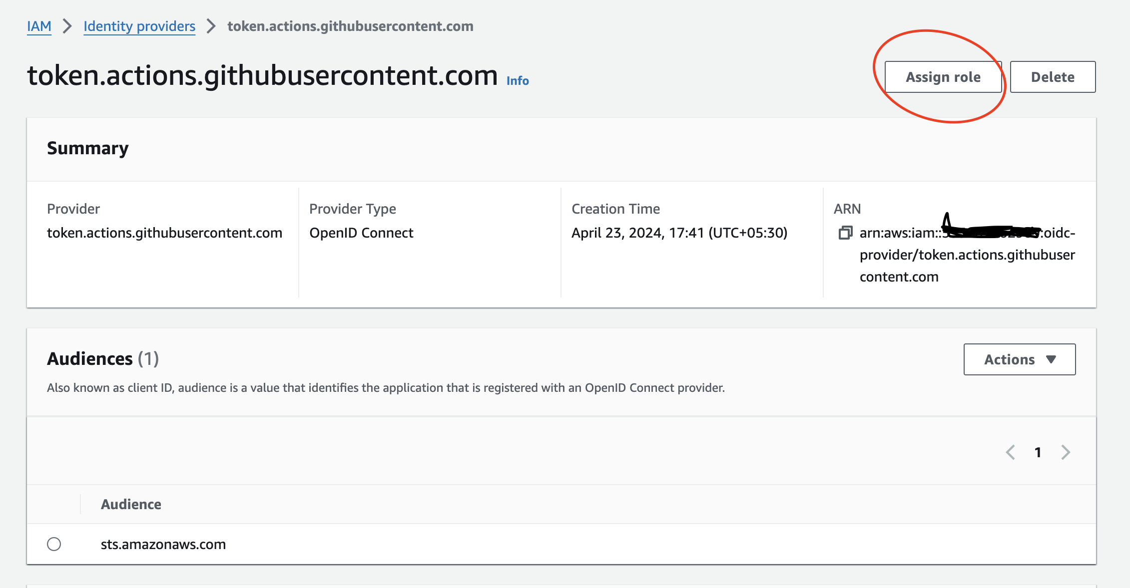Go to the next page of audiences
The height and width of the screenshot is (588, 1130).
(x=1066, y=452)
